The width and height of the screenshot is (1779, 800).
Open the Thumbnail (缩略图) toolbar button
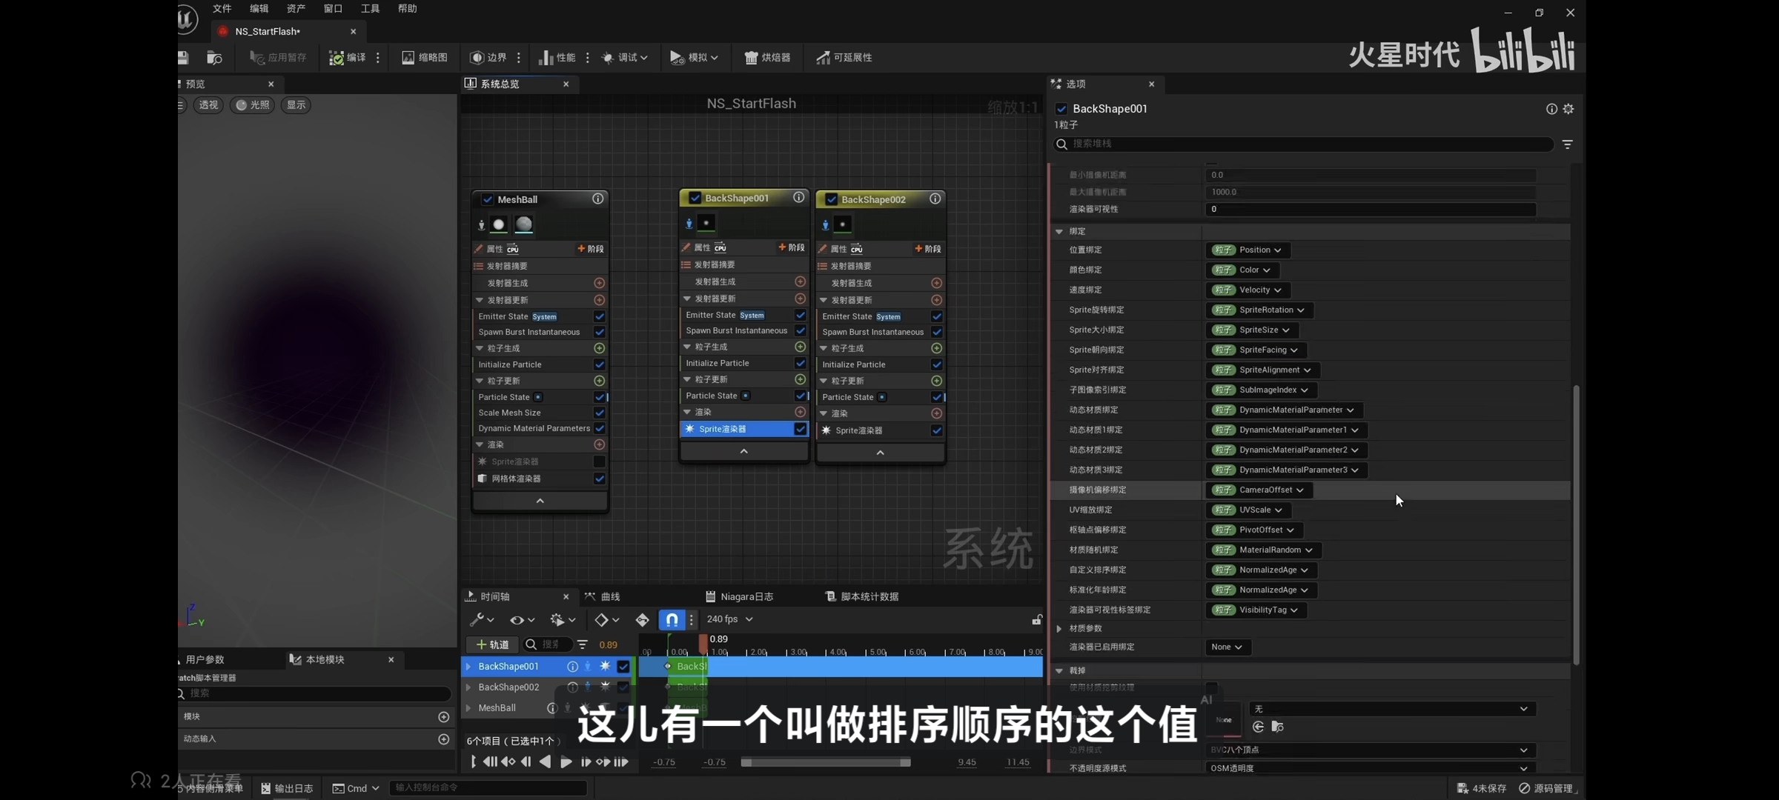[x=425, y=58]
